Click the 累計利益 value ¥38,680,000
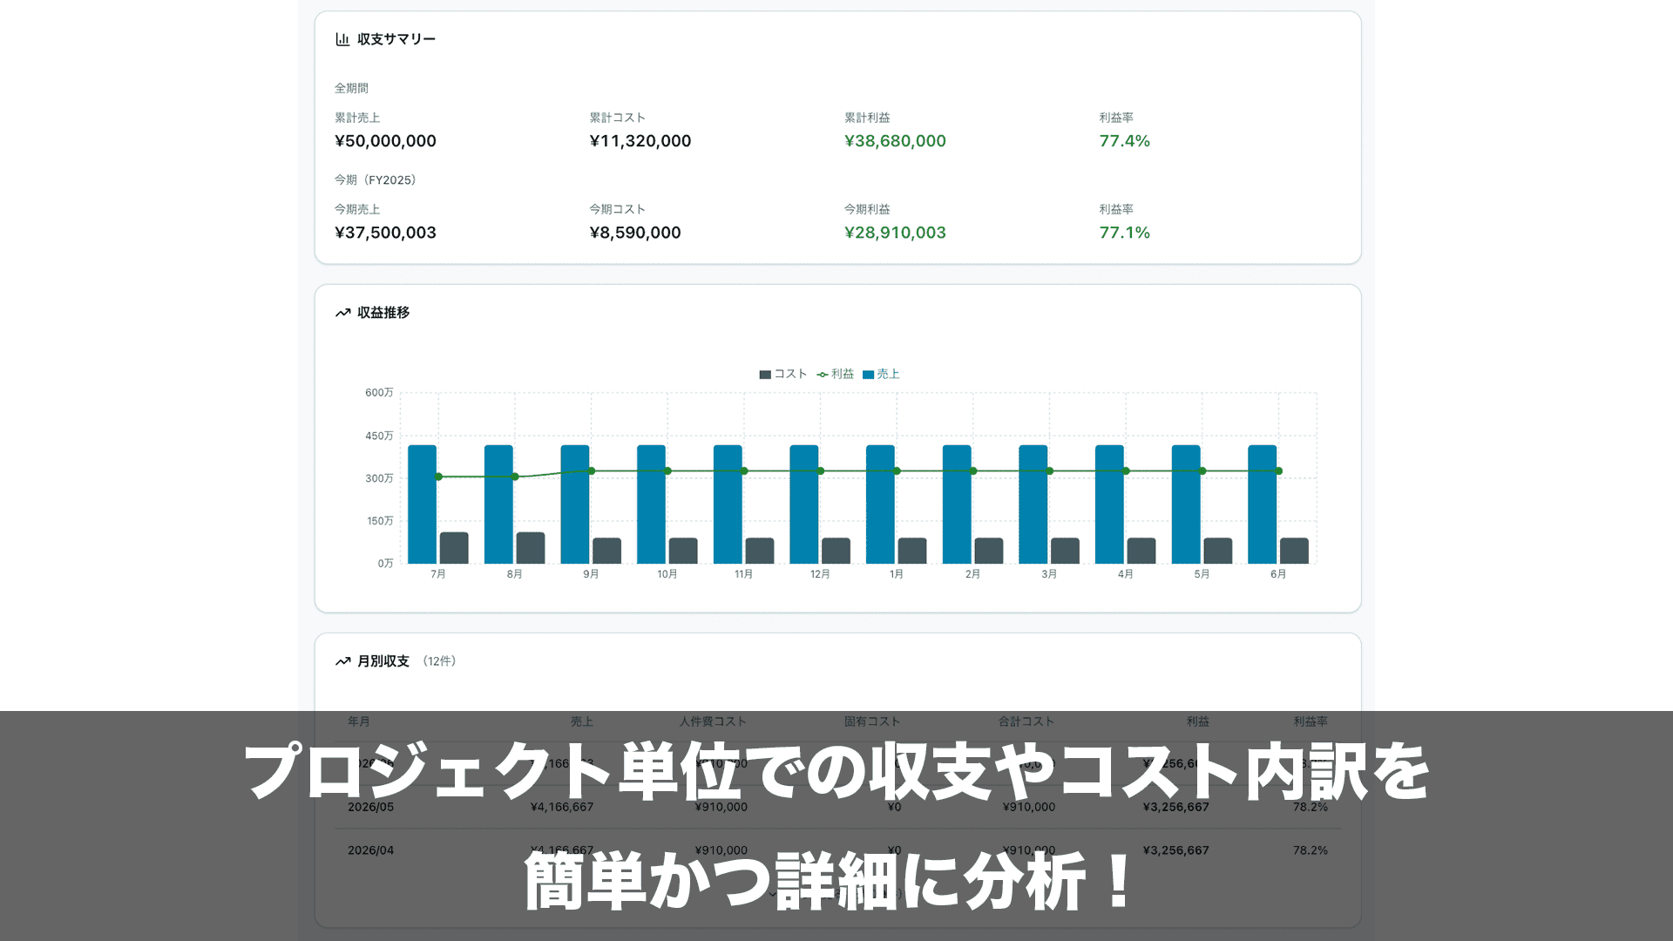Image resolution: width=1673 pixels, height=941 pixels. click(x=895, y=140)
